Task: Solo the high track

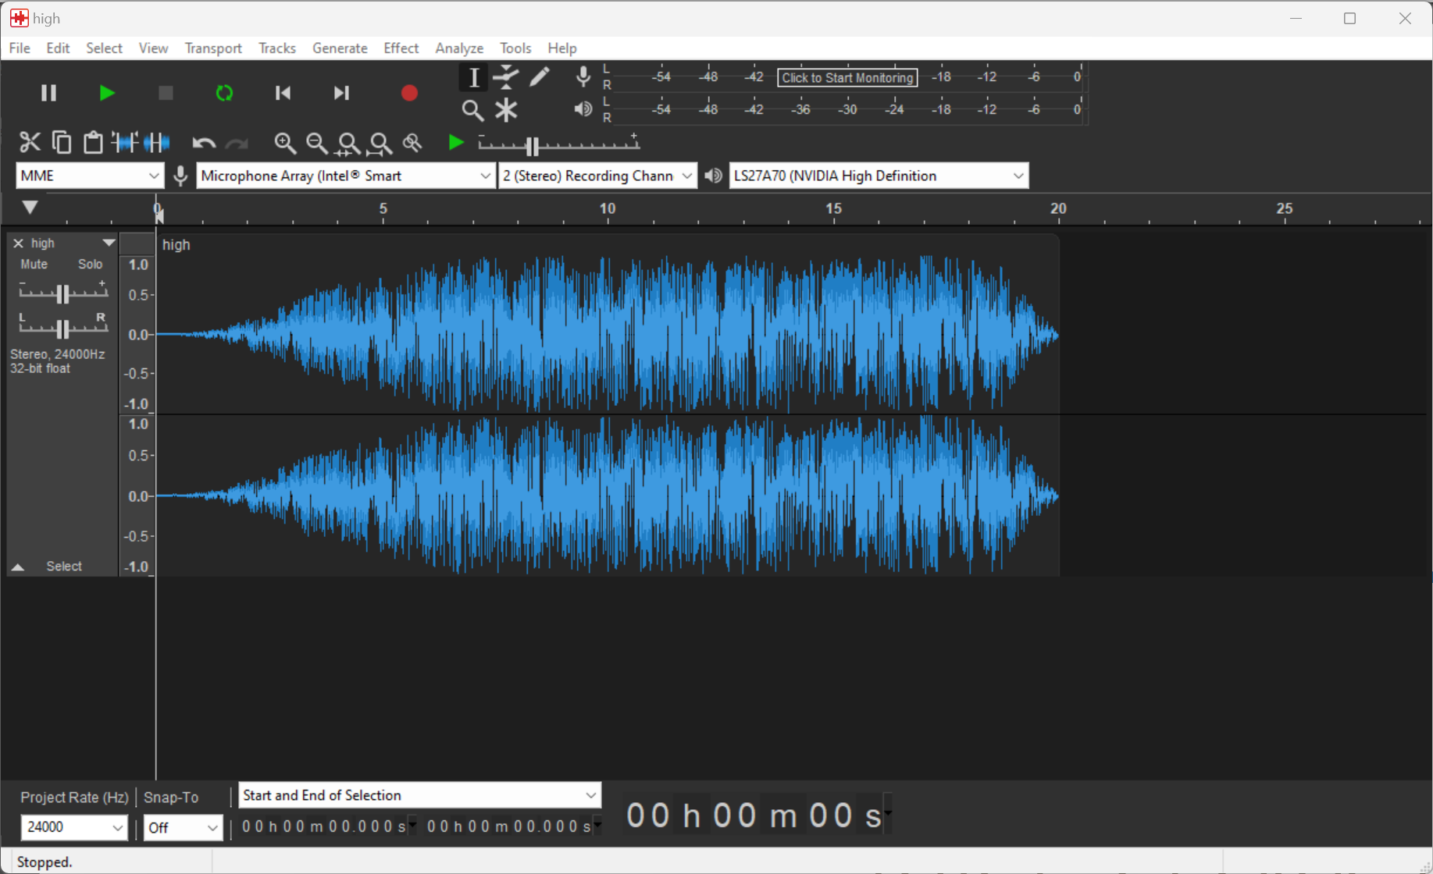Action: [90, 265]
